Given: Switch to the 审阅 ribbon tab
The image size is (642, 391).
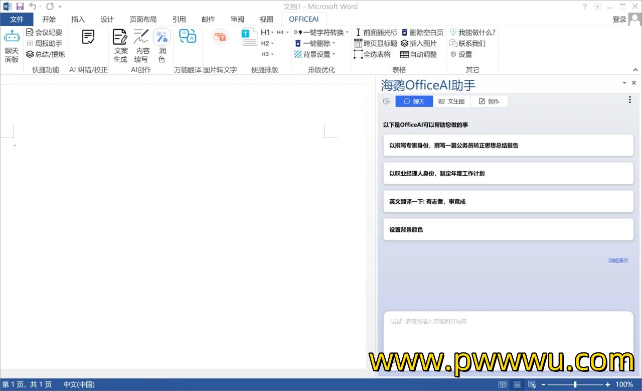Looking at the screenshot, I should 237,19.
